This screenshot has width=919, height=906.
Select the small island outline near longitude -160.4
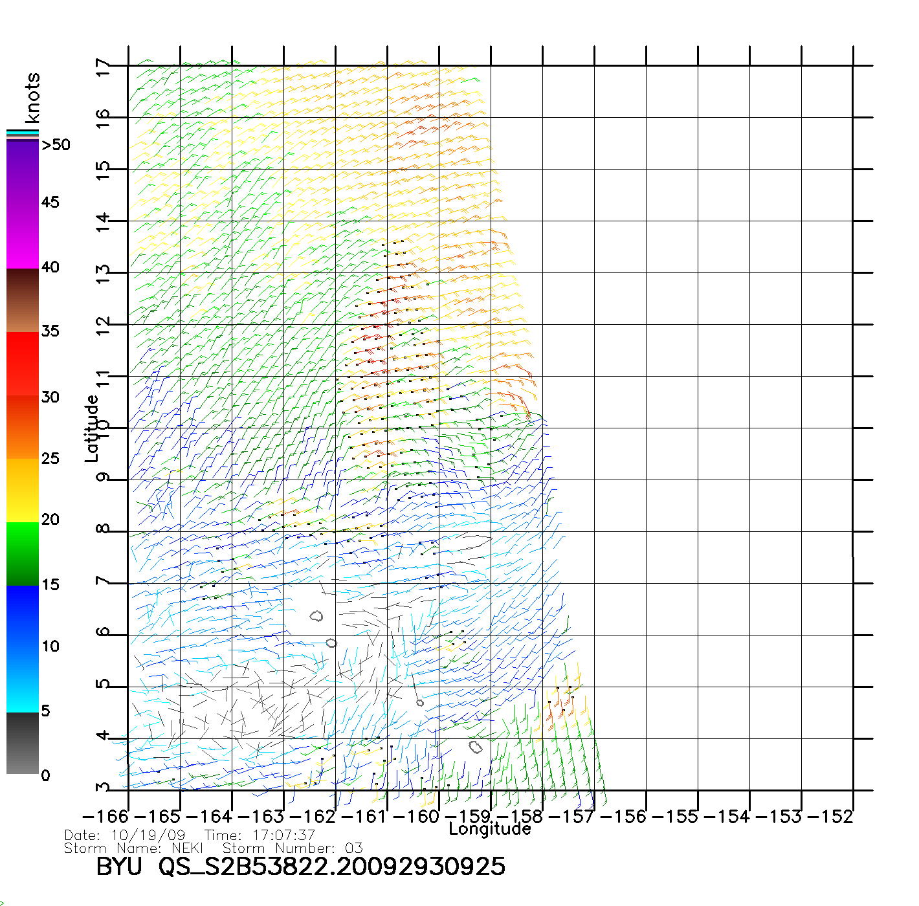click(x=420, y=703)
